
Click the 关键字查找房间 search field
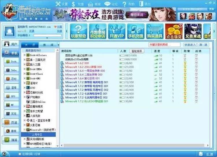coord(164,45)
